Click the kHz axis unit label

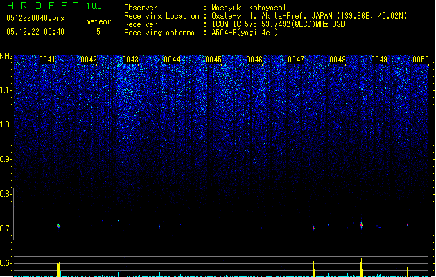(x=6, y=56)
